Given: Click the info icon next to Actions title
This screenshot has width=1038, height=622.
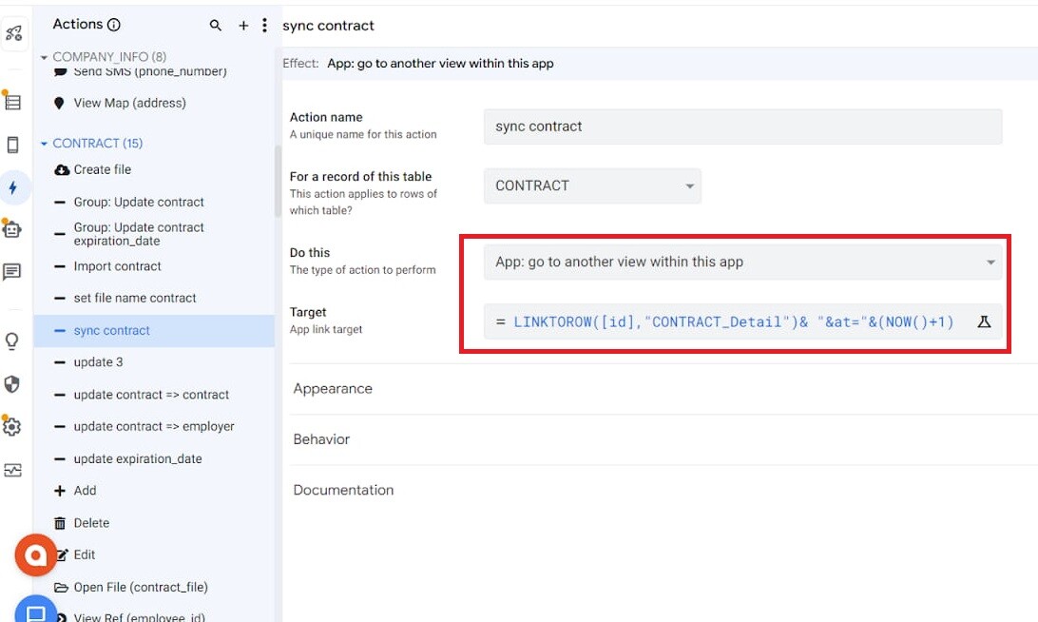Looking at the screenshot, I should tap(116, 24).
